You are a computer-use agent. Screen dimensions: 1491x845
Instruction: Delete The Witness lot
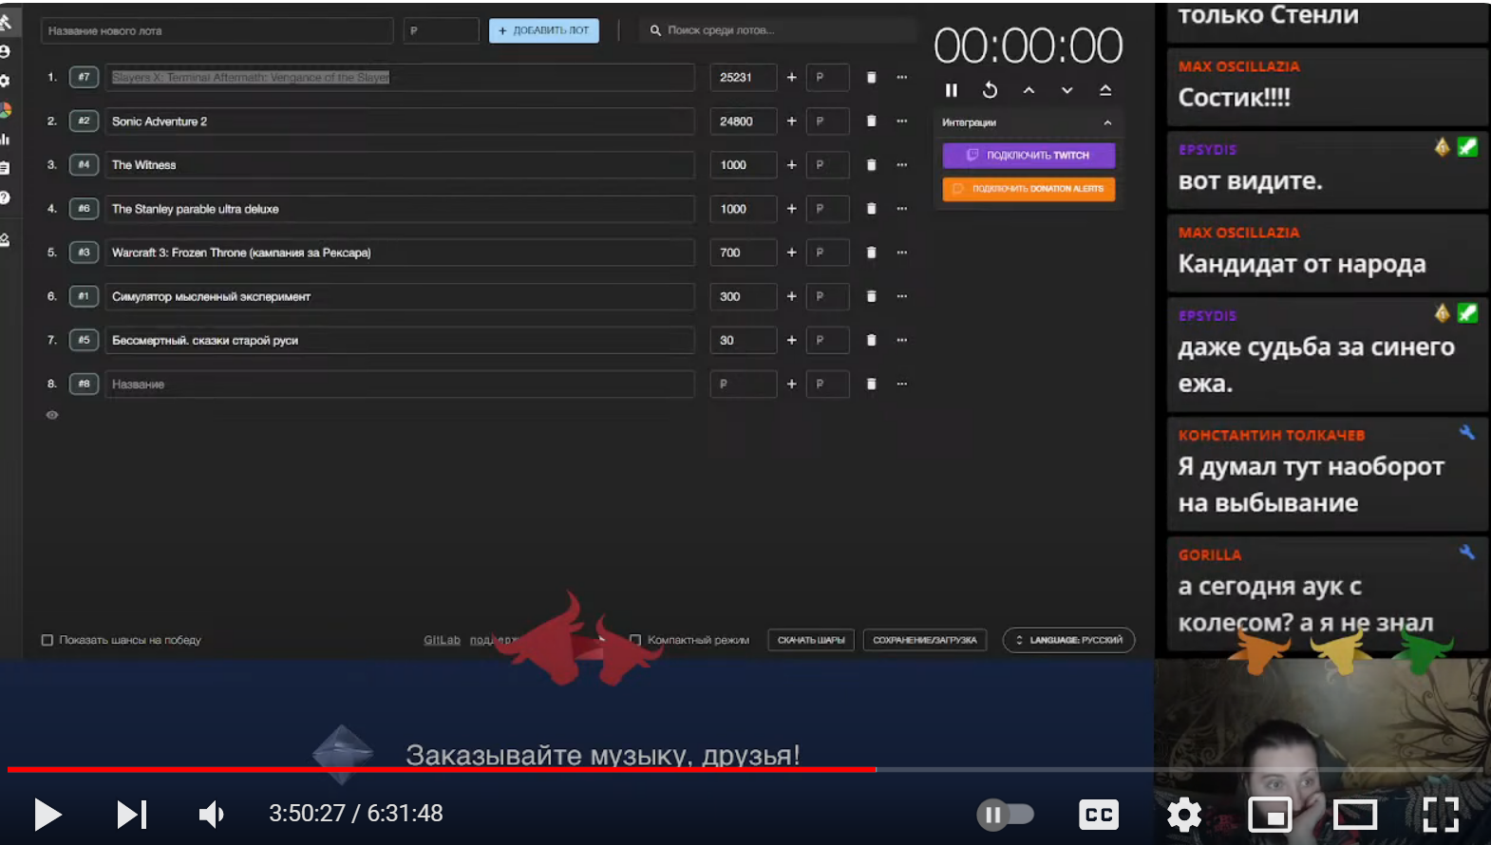pyautogui.click(x=871, y=164)
